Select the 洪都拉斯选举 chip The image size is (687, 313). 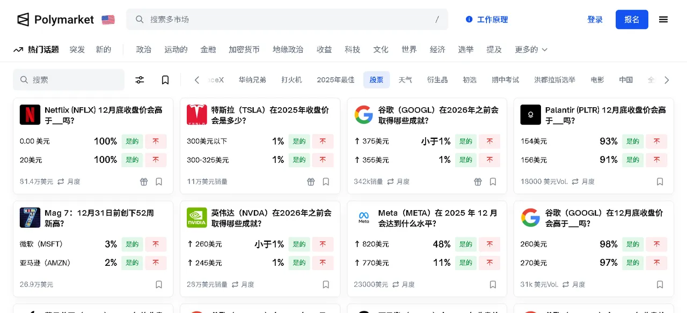[555, 80]
